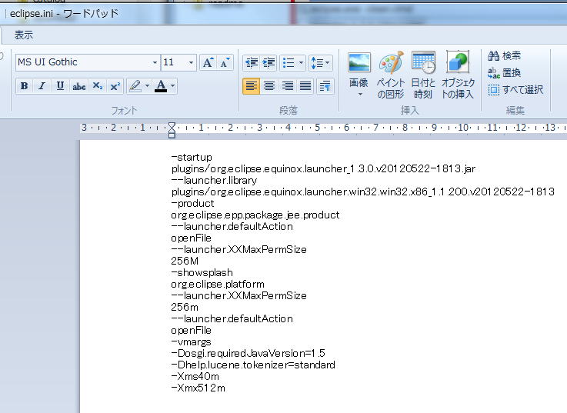
Task: Shrink font size button
Action: pyautogui.click(x=225, y=62)
